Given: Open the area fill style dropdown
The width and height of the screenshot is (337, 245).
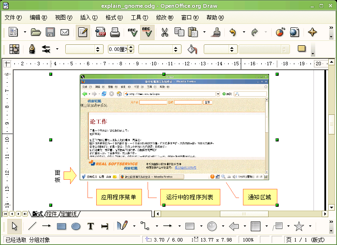Looking at the screenshot, I should [232, 49].
